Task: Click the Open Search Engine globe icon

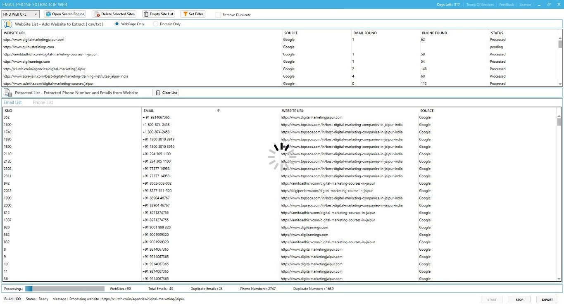Action: (x=48, y=14)
